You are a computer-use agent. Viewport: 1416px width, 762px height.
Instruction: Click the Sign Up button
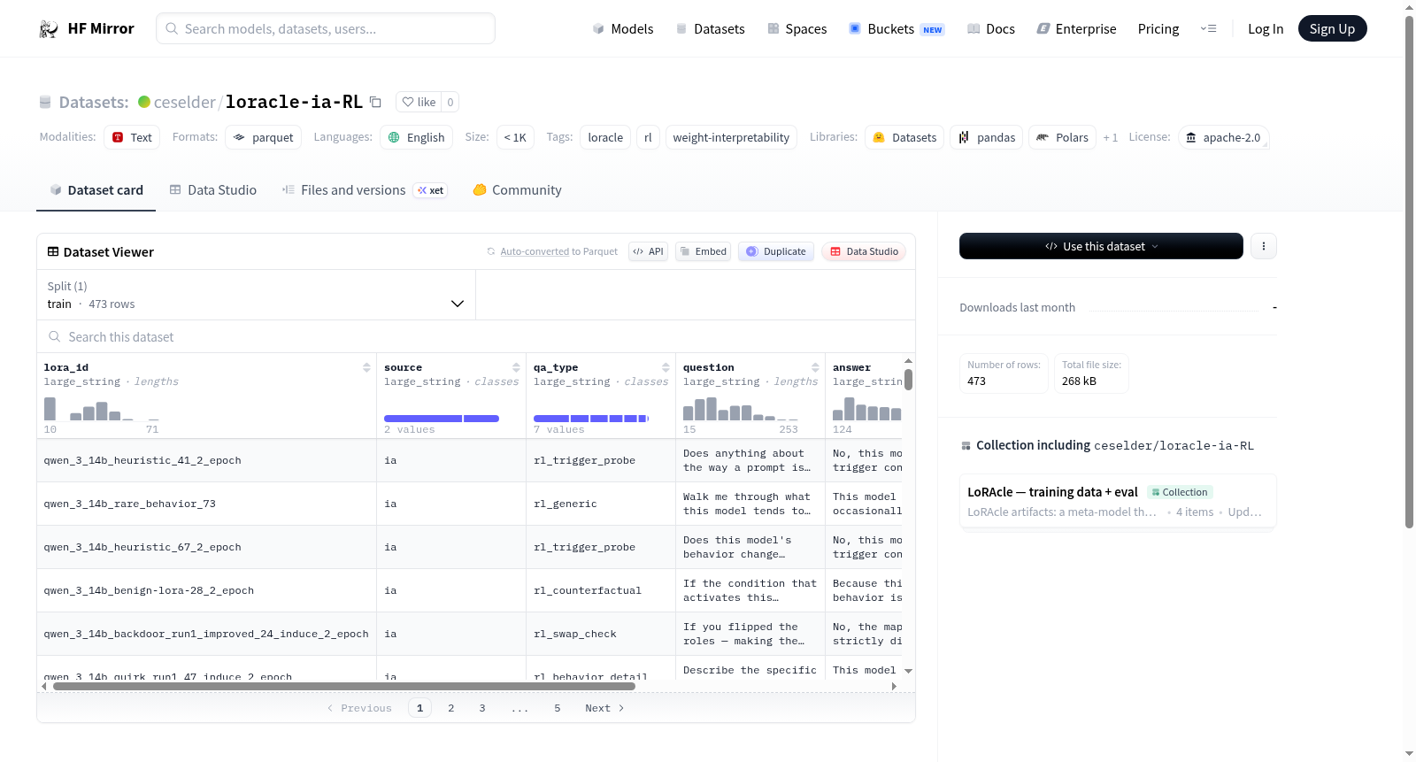(1332, 28)
